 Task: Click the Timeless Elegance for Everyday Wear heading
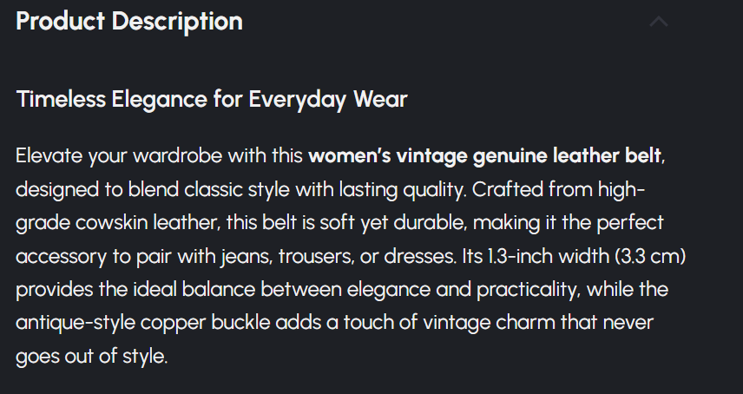(212, 99)
